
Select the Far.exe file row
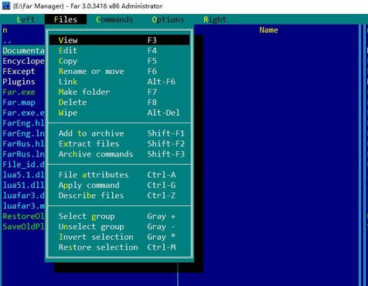pyautogui.click(x=23, y=92)
